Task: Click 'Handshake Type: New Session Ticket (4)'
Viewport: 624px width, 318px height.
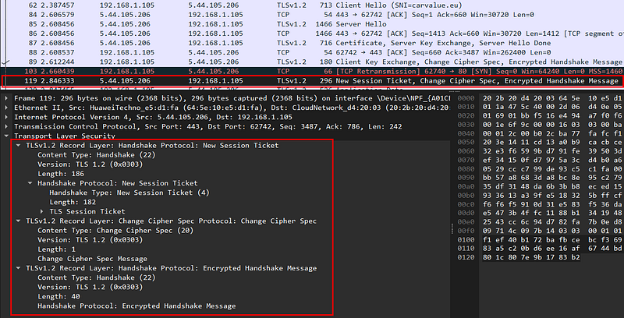Action: pyautogui.click(x=129, y=193)
